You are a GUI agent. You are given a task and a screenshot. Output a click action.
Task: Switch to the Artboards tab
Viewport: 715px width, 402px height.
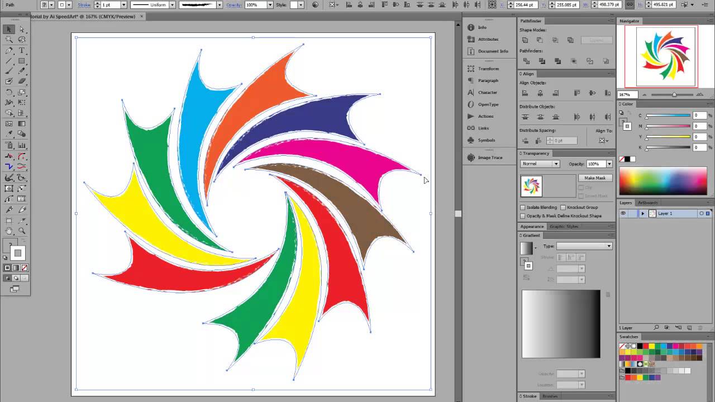coord(648,203)
